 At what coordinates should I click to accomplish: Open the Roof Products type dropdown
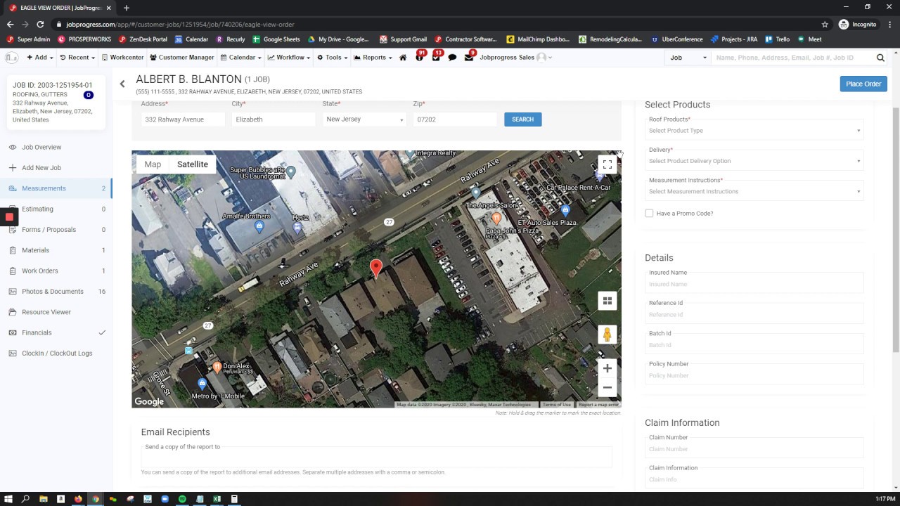point(754,131)
